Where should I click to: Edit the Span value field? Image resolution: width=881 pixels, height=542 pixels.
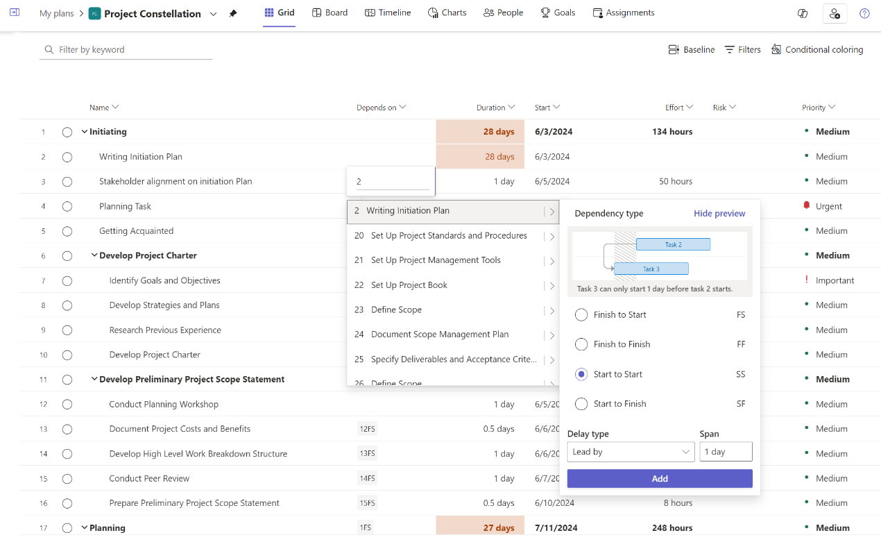click(726, 451)
